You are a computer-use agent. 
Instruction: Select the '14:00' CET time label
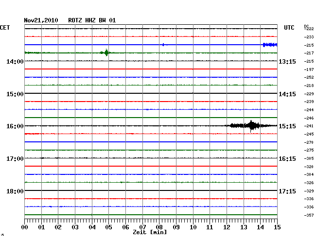pyautogui.click(x=15, y=62)
